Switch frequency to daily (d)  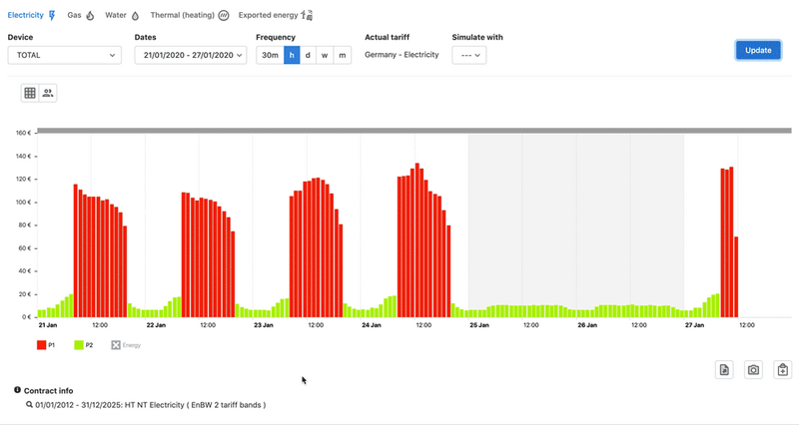(308, 55)
